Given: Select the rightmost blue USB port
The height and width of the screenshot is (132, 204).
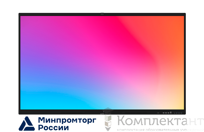Looking at the screenshot, I should (x=181, y=113).
